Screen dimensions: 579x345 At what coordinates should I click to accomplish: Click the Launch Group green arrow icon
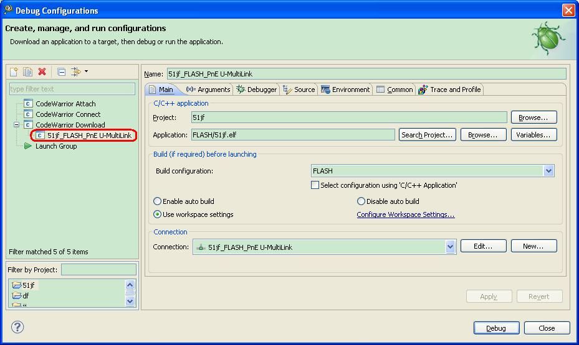[27, 146]
